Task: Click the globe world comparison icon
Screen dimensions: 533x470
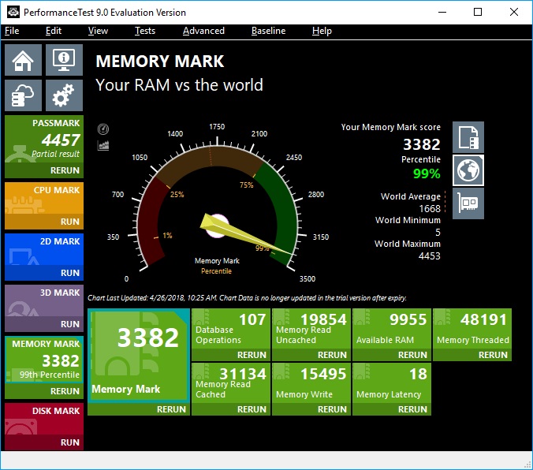Action: 469,170
